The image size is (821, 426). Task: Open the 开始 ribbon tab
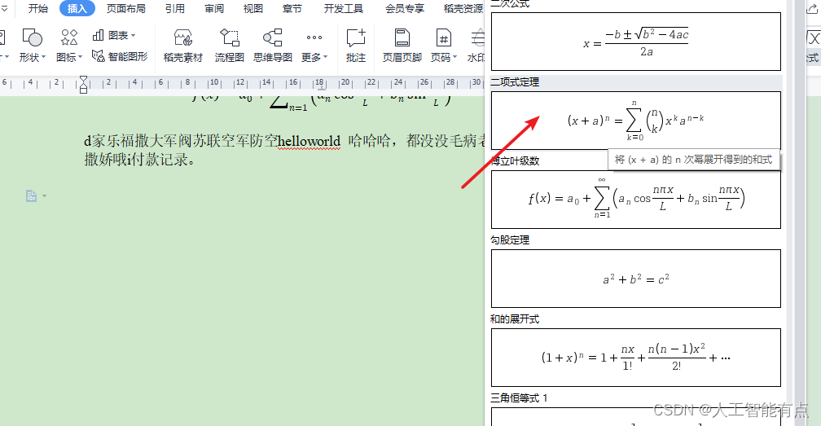click(37, 8)
